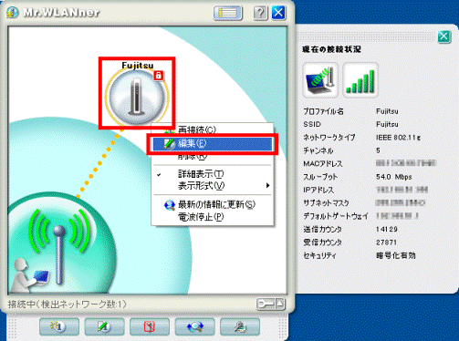Toggle the checked 詳細表示(T) menu entry
This screenshot has width=459, height=341.
coord(201,174)
